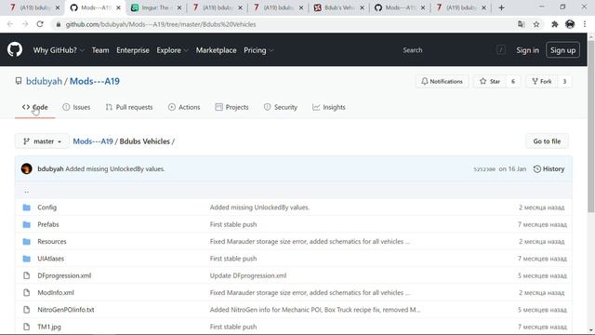Image resolution: width=595 pixels, height=335 pixels.
Task: Bookmark this page with the star icon
Action: tap(536, 24)
